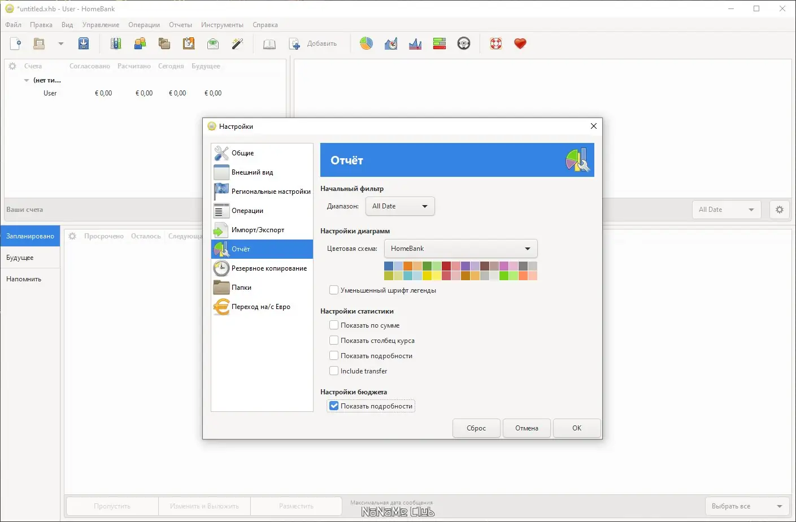Check Показать столбец курса
Viewport: 796px width, 522px height.
(x=334, y=340)
